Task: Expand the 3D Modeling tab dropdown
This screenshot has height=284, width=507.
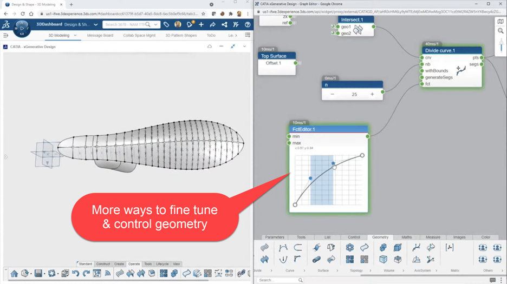Action: coord(75,35)
